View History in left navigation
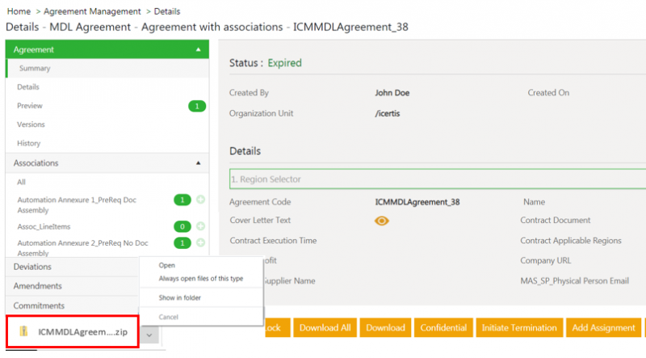The image size is (646, 358). [x=28, y=144]
